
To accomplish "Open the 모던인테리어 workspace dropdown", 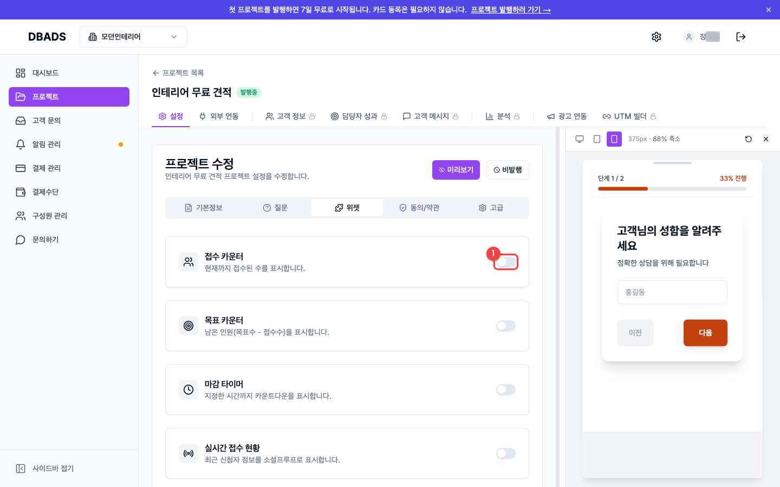I will [x=133, y=37].
